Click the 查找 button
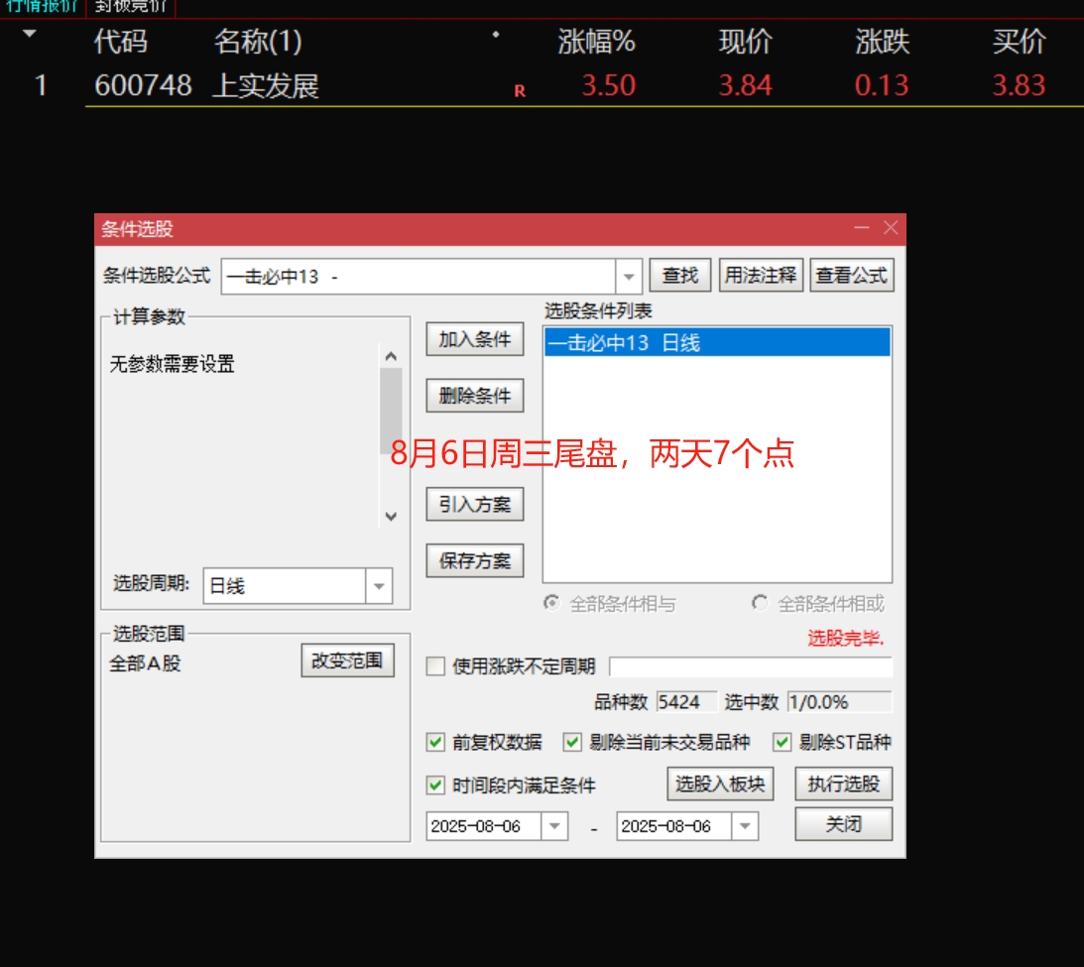This screenshot has height=967, width=1084. [680, 276]
